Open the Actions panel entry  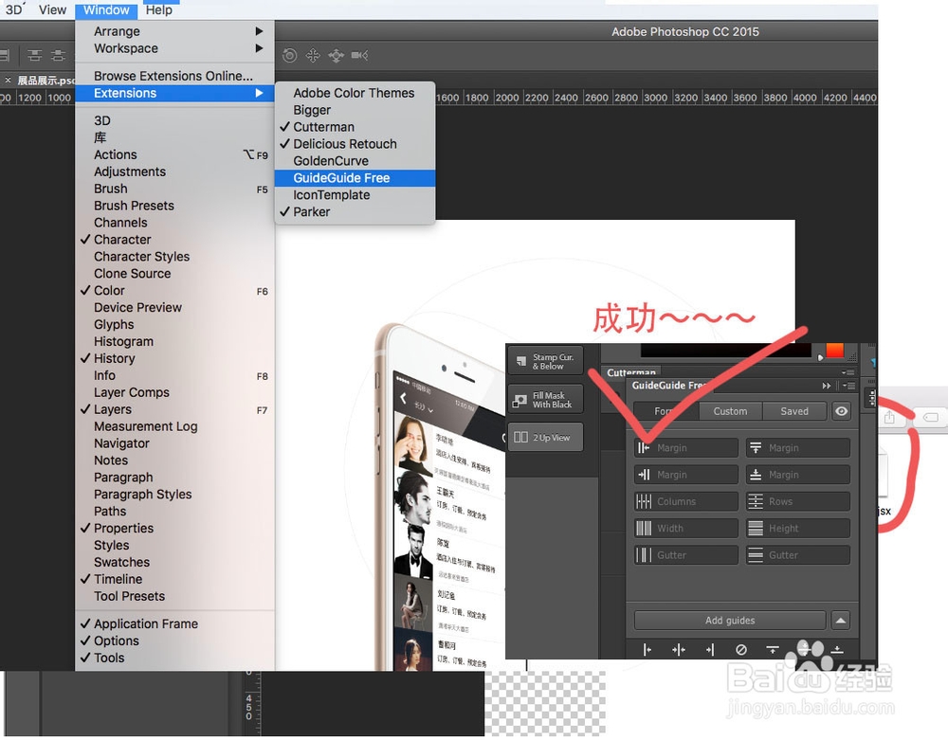click(x=174, y=154)
